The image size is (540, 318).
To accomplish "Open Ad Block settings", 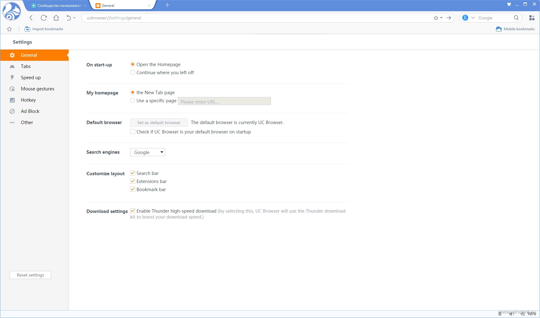I will coord(34,111).
